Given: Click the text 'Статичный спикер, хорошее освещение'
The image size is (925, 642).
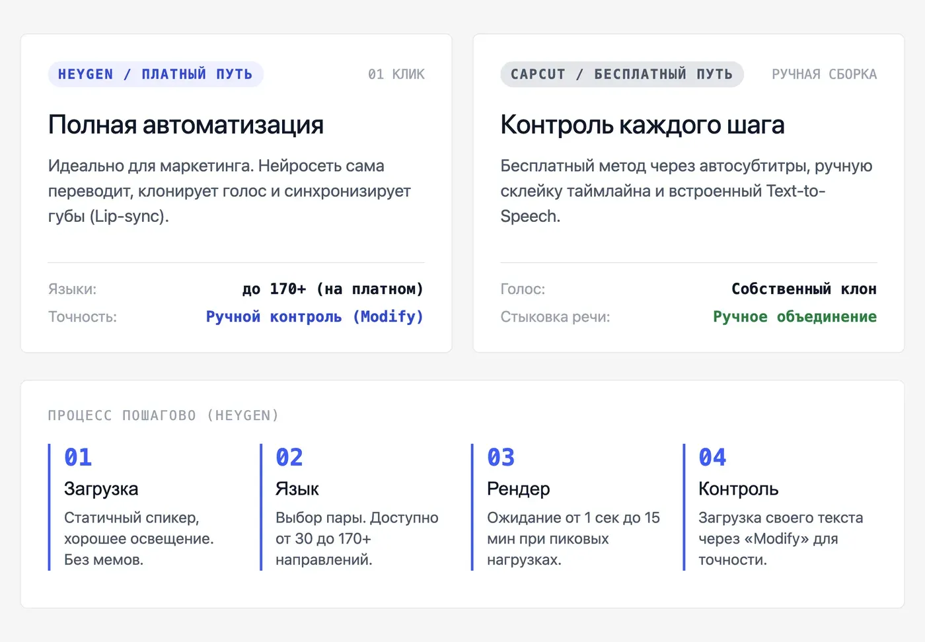Looking at the screenshot, I should tap(139, 538).
